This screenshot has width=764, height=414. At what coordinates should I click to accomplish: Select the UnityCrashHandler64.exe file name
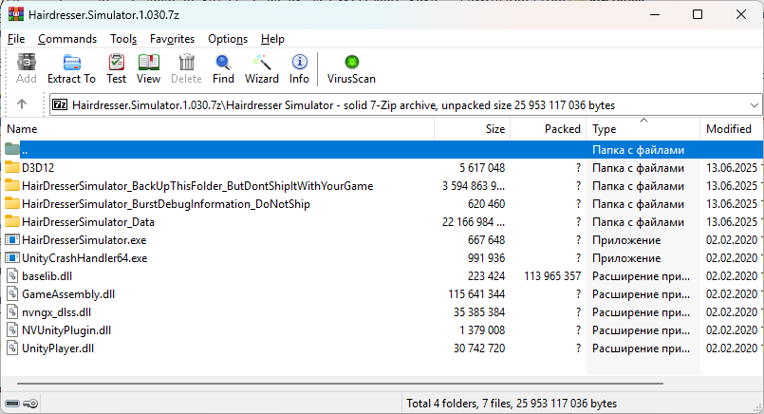pos(84,258)
